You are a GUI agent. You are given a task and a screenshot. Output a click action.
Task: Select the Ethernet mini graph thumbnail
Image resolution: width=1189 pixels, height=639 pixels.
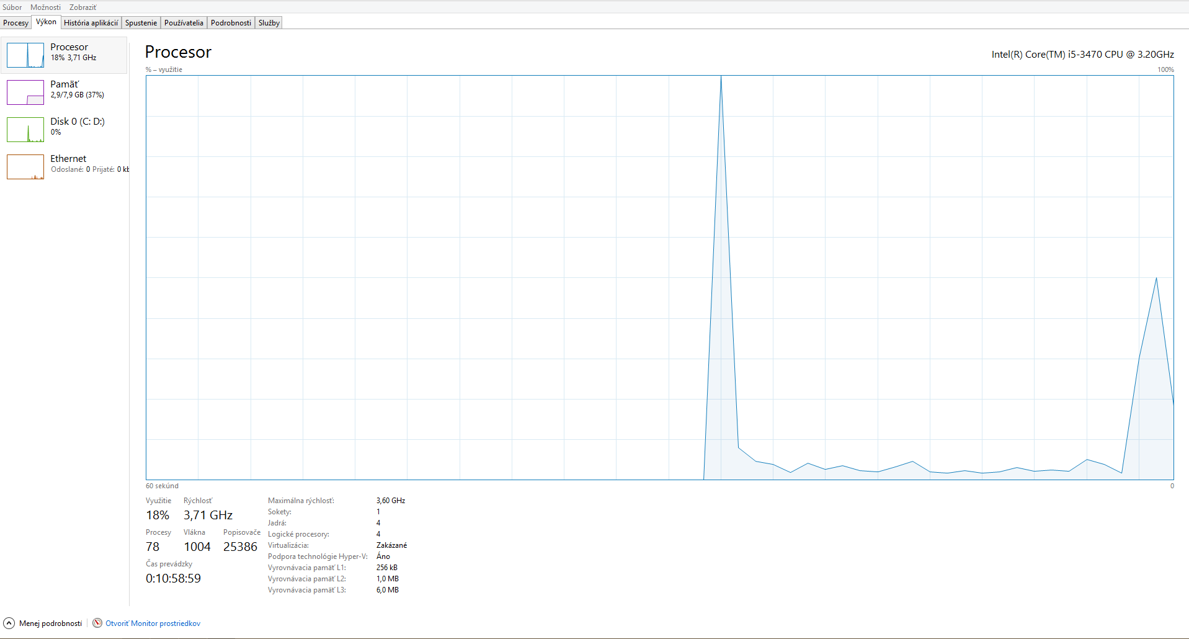pos(25,167)
